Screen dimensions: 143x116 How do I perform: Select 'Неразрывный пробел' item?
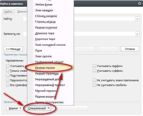pos(50,85)
